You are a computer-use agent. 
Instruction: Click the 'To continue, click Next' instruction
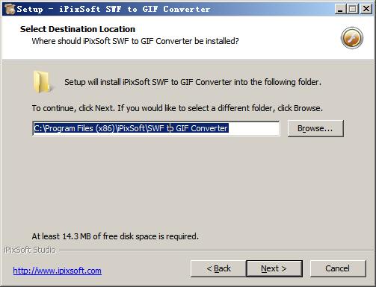[x=177, y=108]
